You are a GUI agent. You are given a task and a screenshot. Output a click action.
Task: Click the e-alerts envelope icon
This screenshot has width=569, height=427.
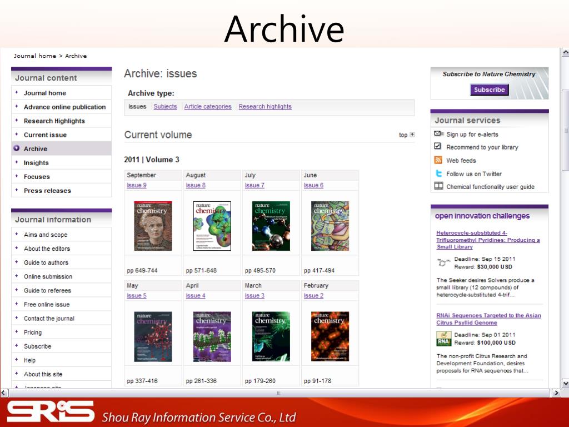439,133
